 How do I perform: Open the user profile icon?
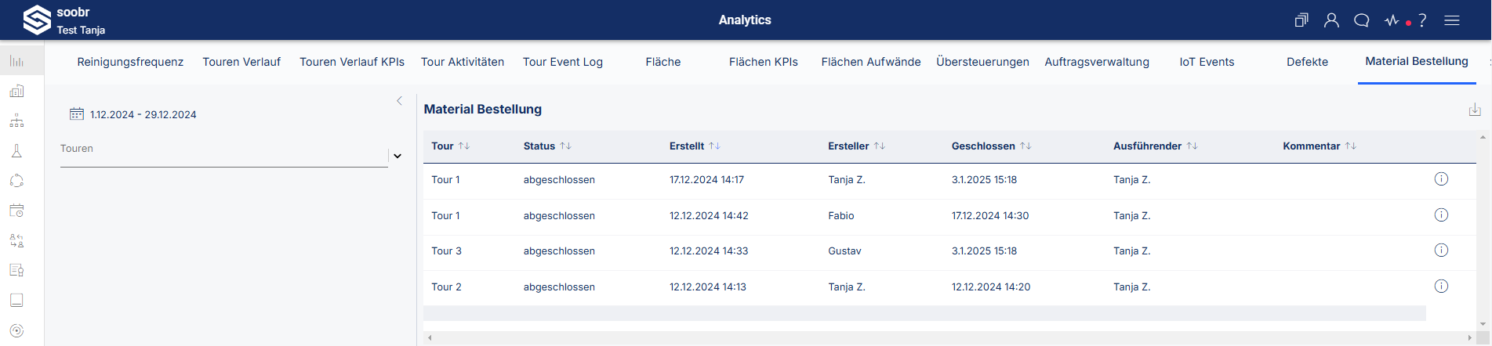click(1331, 20)
